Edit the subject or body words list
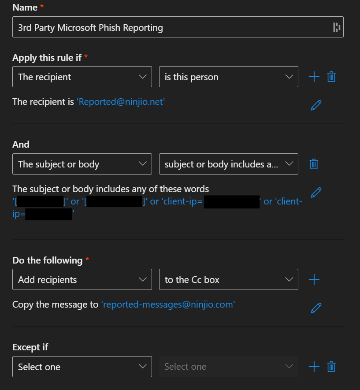This screenshot has height=390, width=360. coord(316,193)
